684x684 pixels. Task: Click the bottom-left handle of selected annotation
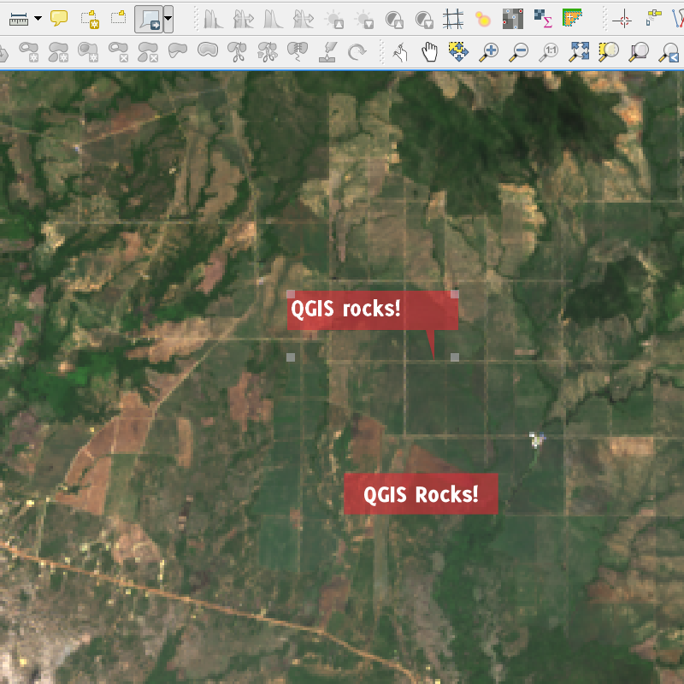[x=291, y=357]
